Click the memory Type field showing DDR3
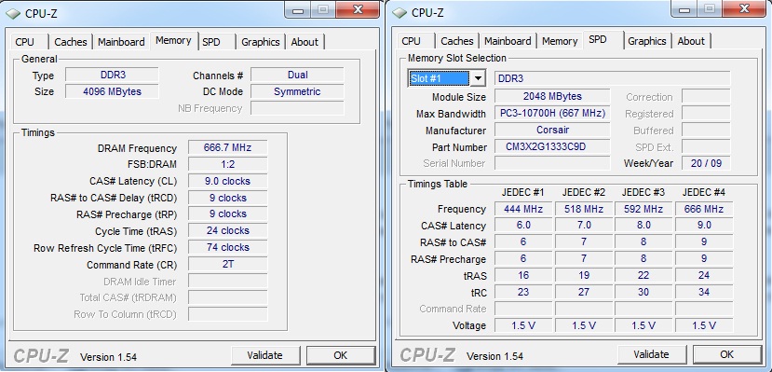Screen dimensions: 772x372 (x=113, y=75)
